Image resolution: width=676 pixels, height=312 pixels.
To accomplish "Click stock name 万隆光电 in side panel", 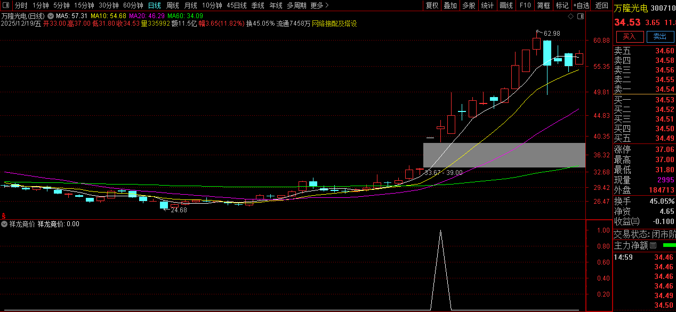I will point(631,8).
